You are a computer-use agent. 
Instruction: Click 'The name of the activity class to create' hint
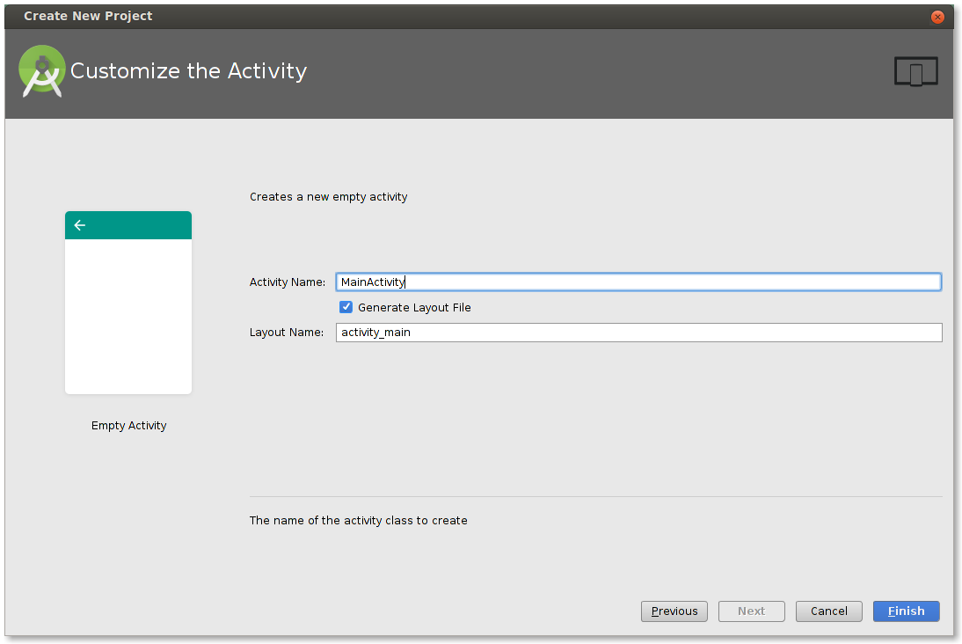pyautogui.click(x=358, y=521)
